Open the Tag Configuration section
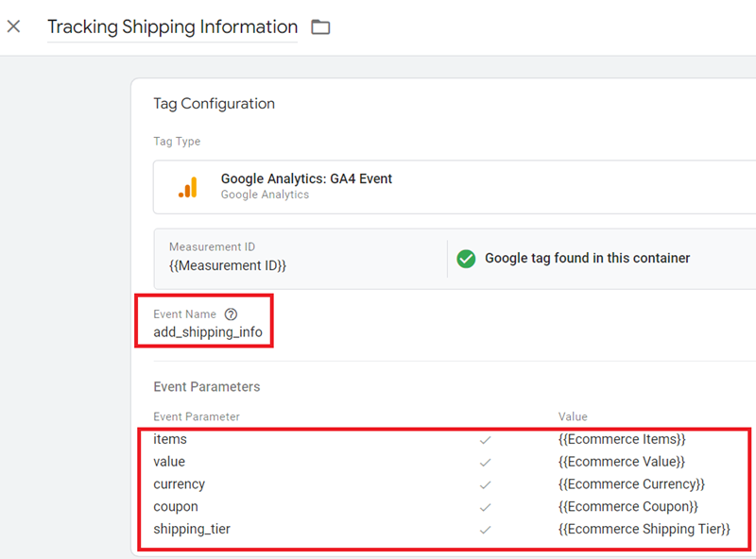The width and height of the screenshot is (756, 559). point(214,104)
